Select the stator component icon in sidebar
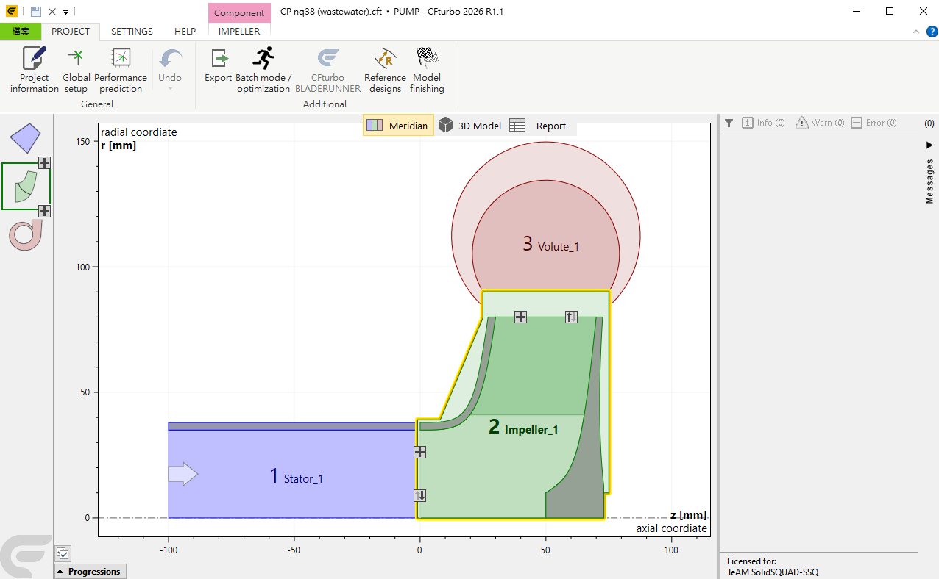This screenshot has width=939, height=579. (x=26, y=137)
